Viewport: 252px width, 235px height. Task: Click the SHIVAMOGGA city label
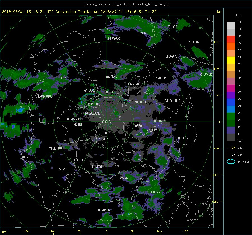click(105, 210)
